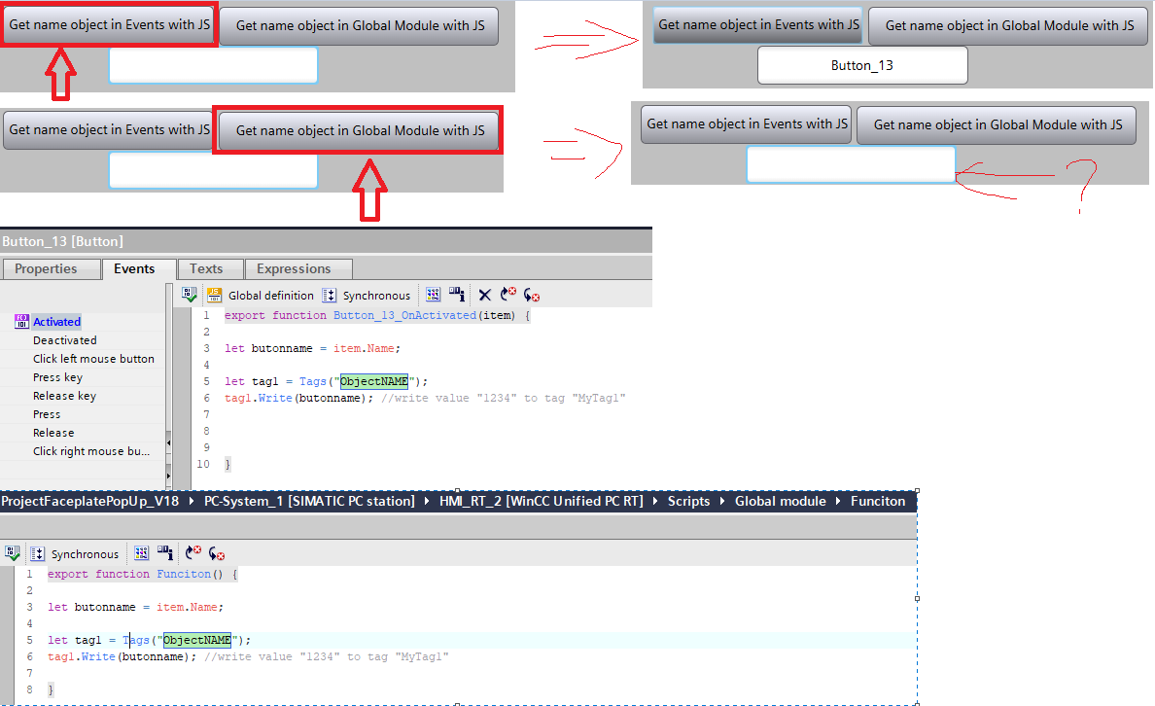Click tag1.Write line in Button_13 script
This screenshot has height=706, width=1155.
pos(424,398)
